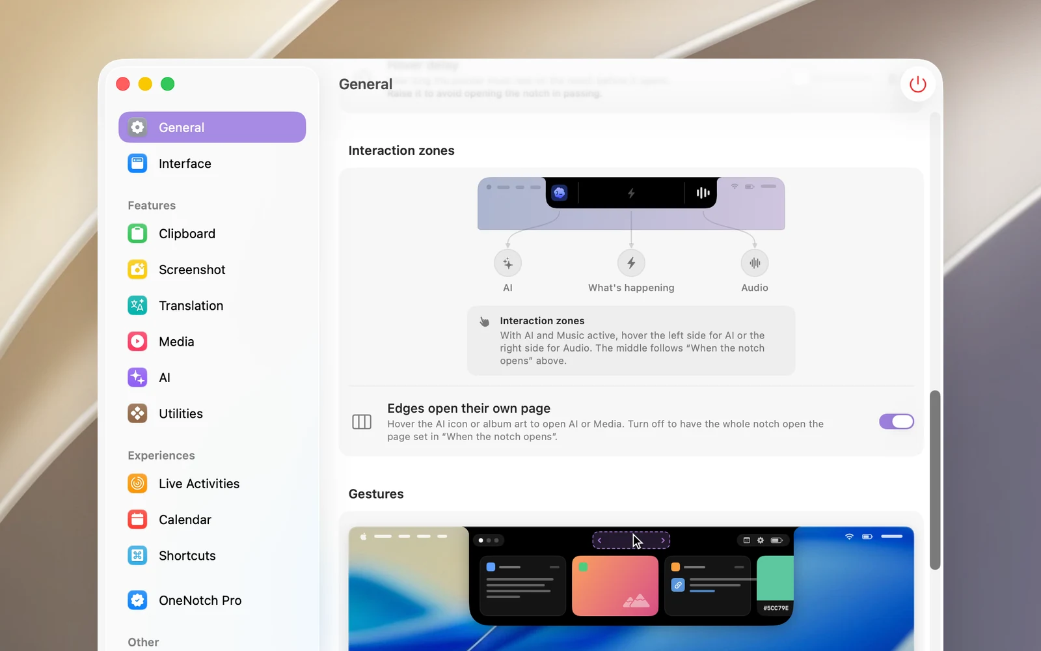Image resolution: width=1041 pixels, height=651 pixels.
Task: Open the Interface settings section
Action: (212, 163)
